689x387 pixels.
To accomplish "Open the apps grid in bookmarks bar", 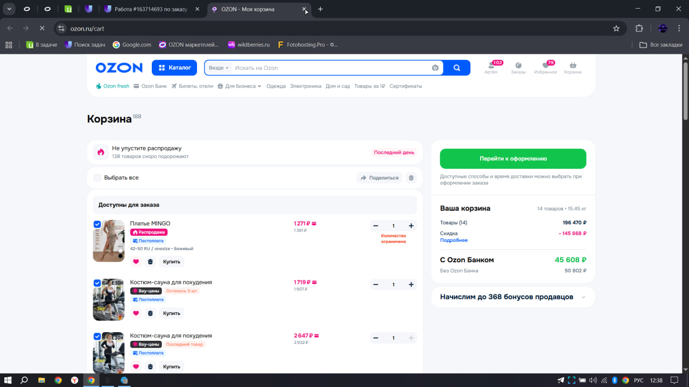I will 9,45.
